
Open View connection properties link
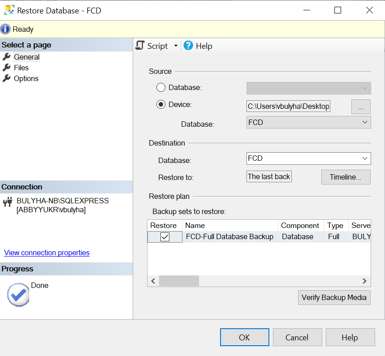pyautogui.click(x=47, y=253)
